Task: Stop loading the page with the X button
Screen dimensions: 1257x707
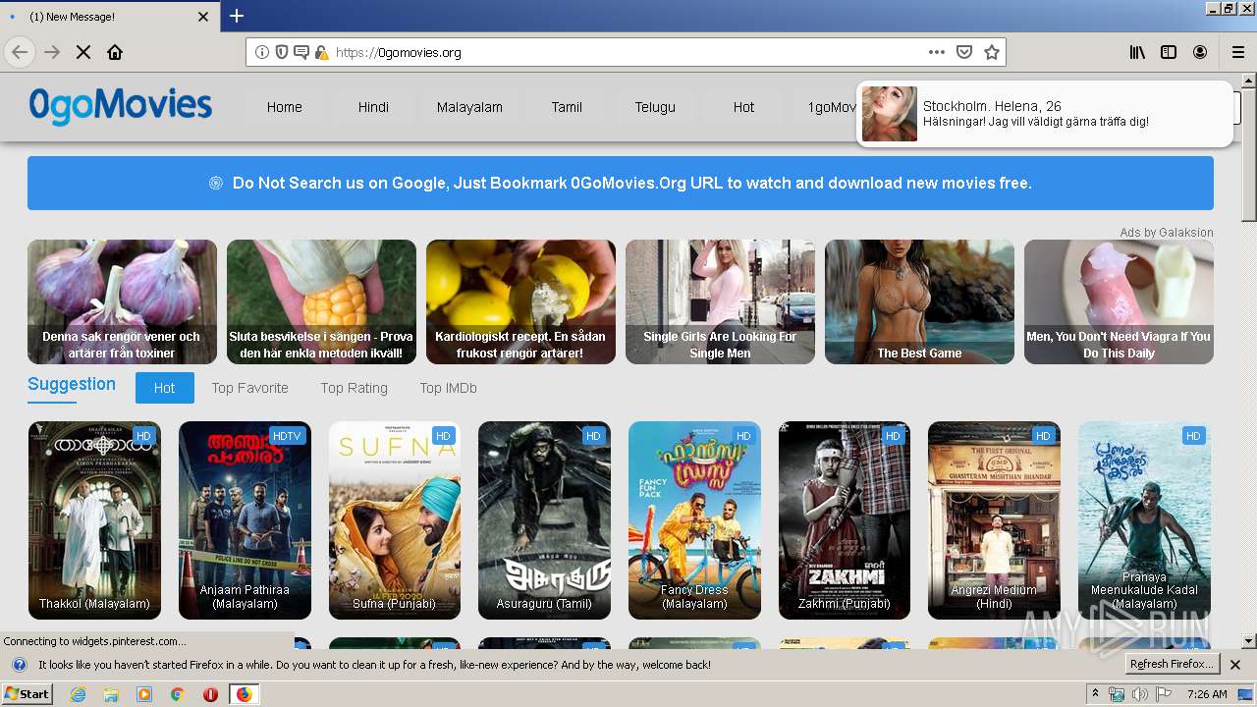Action: coord(83,52)
